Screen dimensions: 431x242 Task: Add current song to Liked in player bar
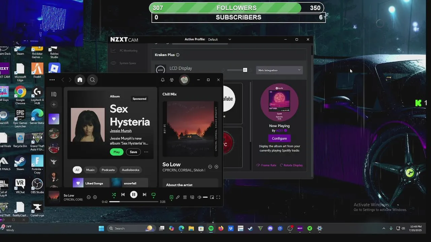(x=95, y=197)
